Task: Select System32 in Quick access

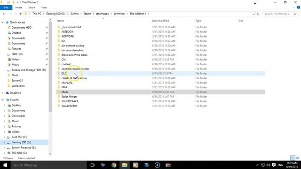Action: click(17, 80)
